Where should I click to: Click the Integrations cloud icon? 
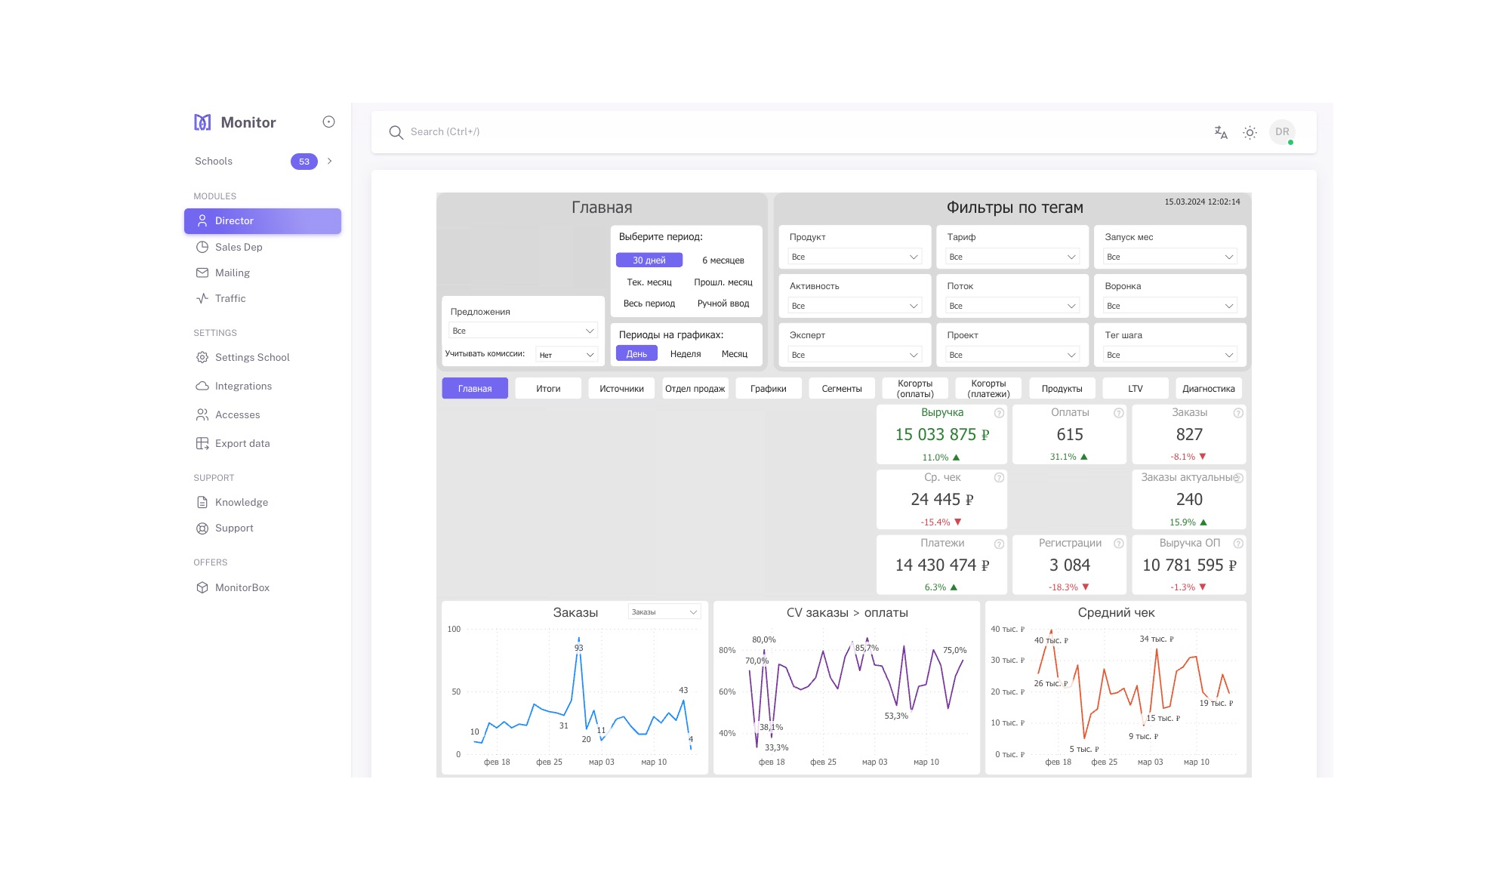pos(202,386)
